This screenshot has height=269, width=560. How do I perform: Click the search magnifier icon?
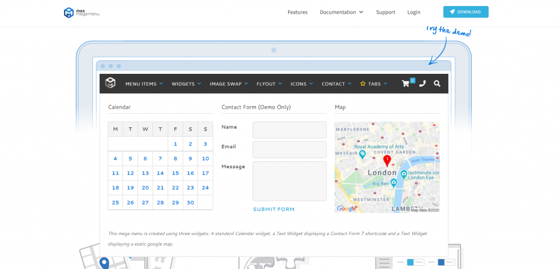tap(437, 84)
